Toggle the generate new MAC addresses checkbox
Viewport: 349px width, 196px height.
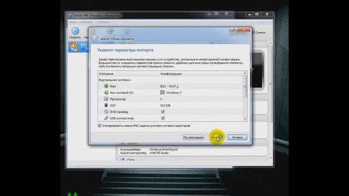coord(99,126)
